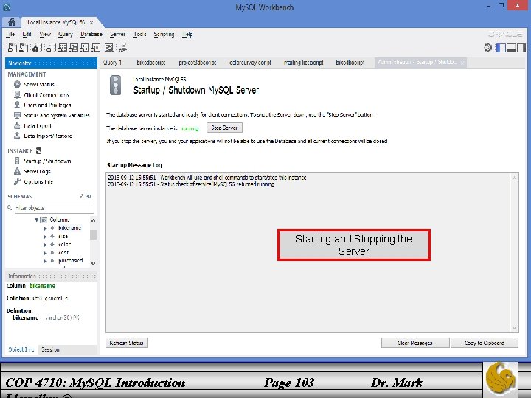This screenshot has height=398, width=531.
Task: Click the create new table icon
Action: pyautogui.click(x=62, y=48)
